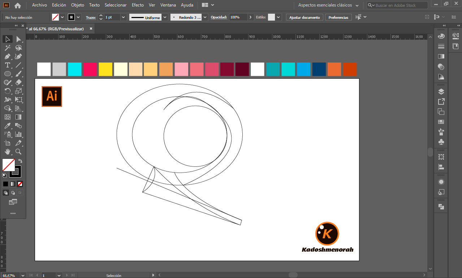Viewport: 462px width, 278px height.
Task: Open the zoom level dropdown
Action: point(23,275)
